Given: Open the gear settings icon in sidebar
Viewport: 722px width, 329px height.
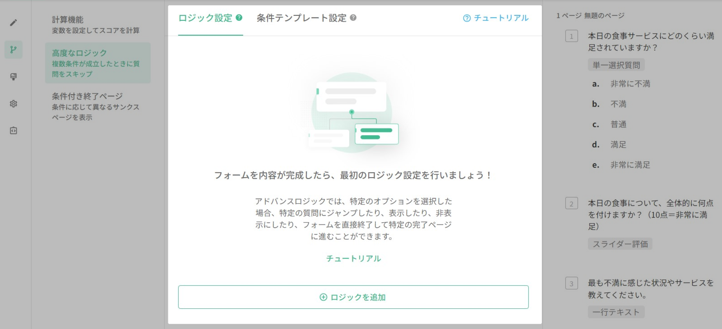Looking at the screenshot, I should [x=14, y=104].
